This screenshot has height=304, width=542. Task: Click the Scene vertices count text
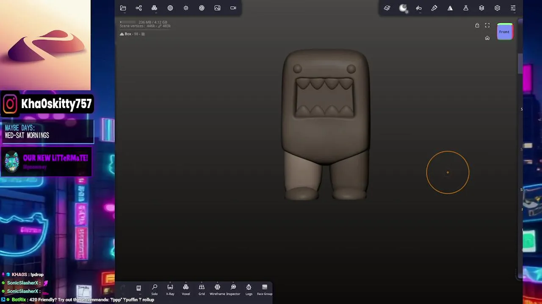click(x=145, y=26)
